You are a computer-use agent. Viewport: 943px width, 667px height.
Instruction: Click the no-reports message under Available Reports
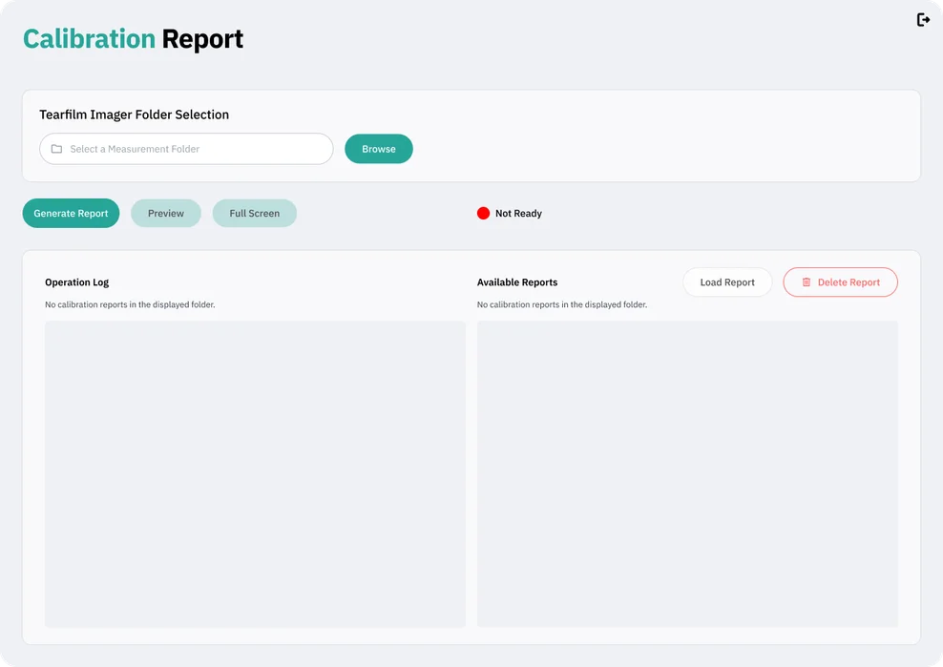pos(562,304)
